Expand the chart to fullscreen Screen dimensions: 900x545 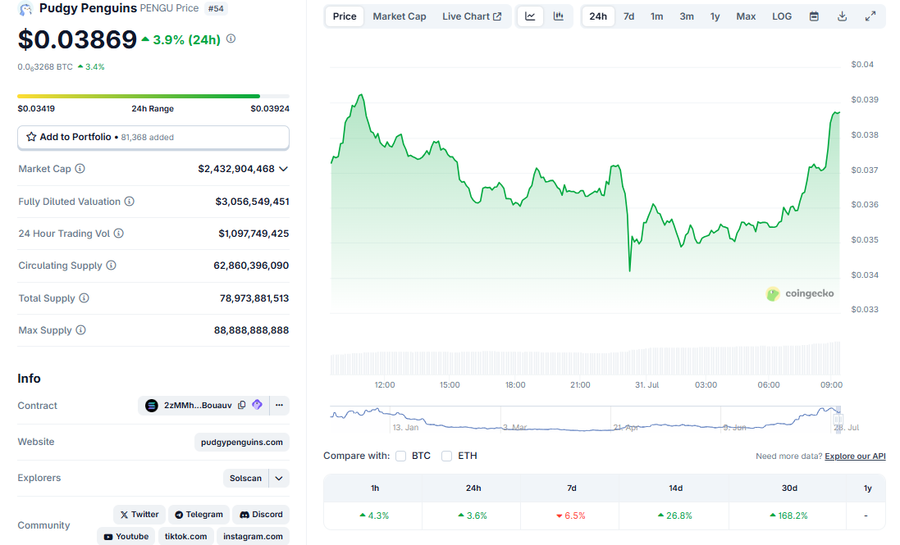870,16
